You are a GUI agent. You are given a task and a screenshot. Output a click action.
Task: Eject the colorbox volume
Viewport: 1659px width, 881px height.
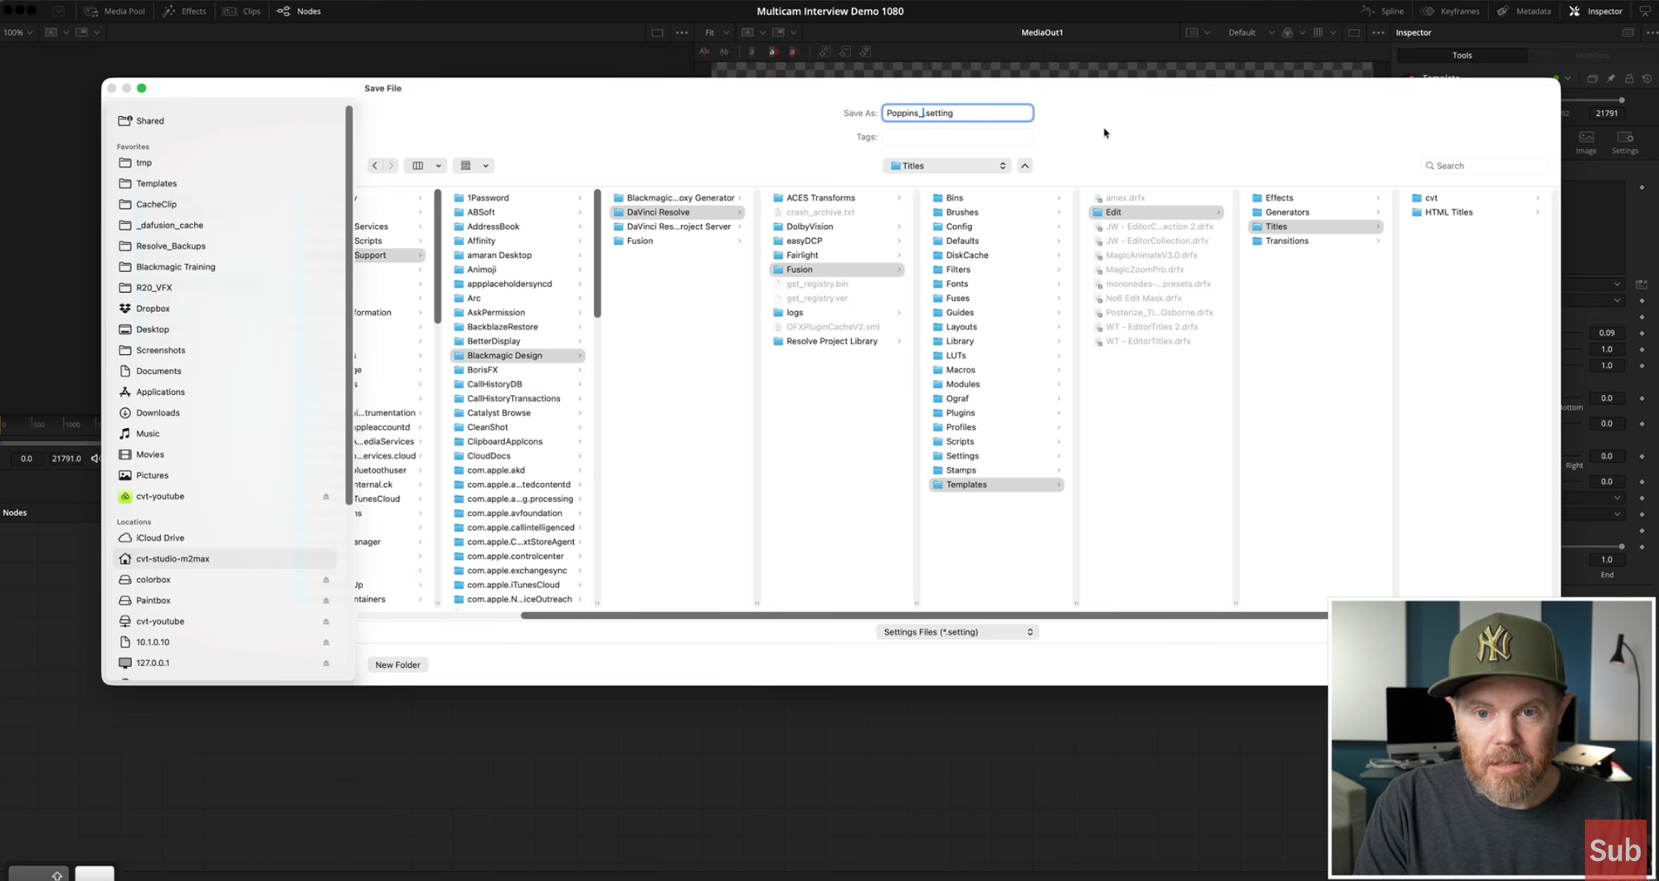[326, 580]
